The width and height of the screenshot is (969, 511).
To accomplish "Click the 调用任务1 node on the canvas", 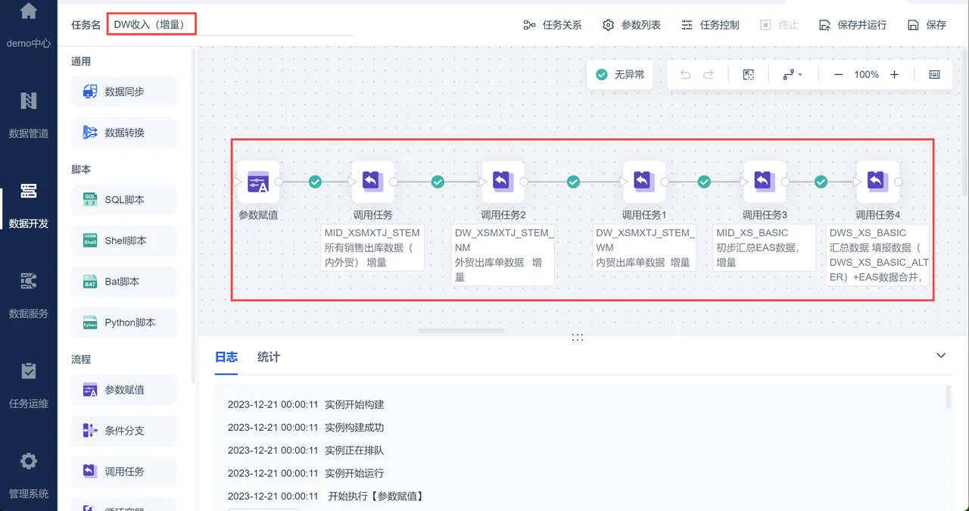I will tap(643, 182).
